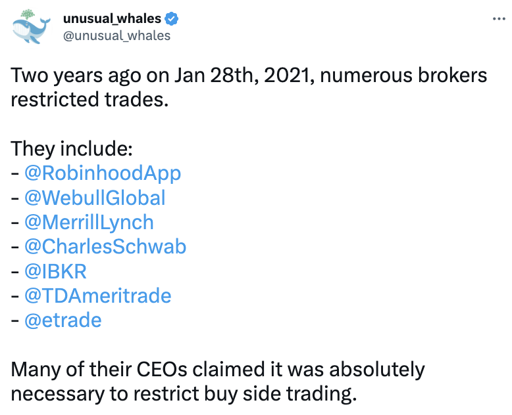This screenshot has width=512, height=415.
Task: Open the @RobinhoodApp mention
Action: click(x=103, y=173)
